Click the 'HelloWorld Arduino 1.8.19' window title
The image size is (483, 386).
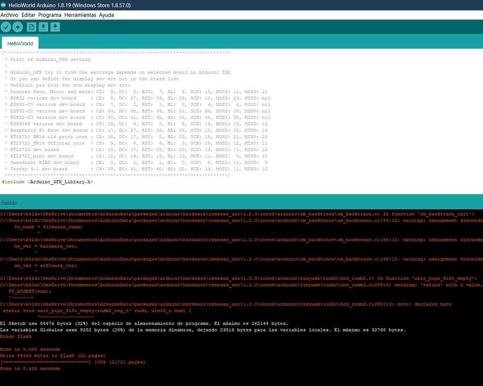coord(70,5)
